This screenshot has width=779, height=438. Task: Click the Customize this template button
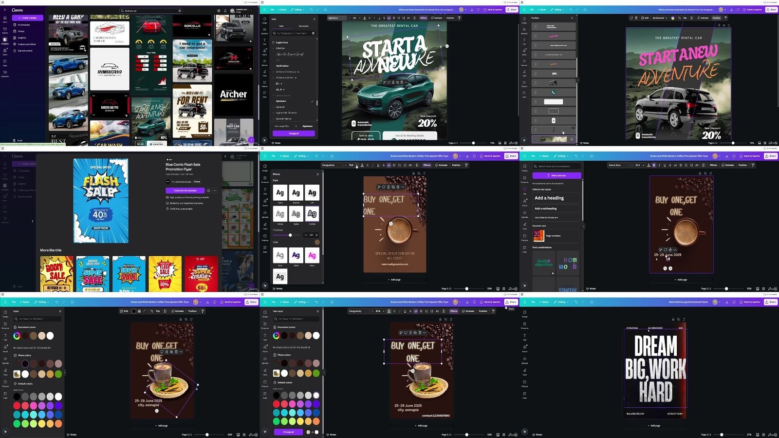(185, 190)
